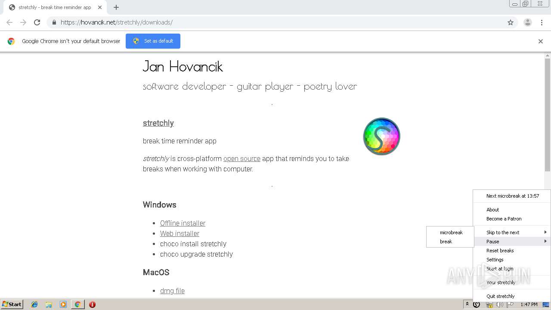The width and height of the screenshot is (551, 310).
Task: Click the text 'choco upgrade stretchly'
Action: pos(196,254)
